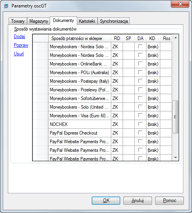Click the oscGT app icon in title bar

pyautogui.click(x=6, y=6)
